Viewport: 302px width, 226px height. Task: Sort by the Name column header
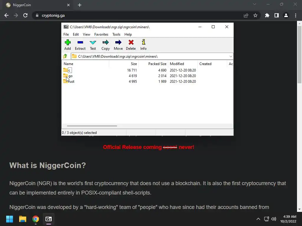click(85, 64)
